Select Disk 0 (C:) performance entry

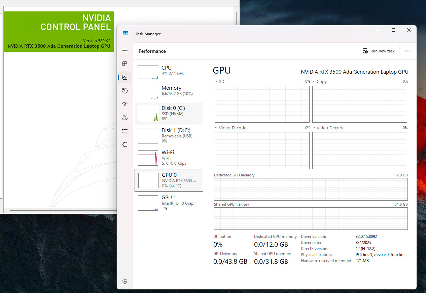pyautogui.click(x=169, y=114)
